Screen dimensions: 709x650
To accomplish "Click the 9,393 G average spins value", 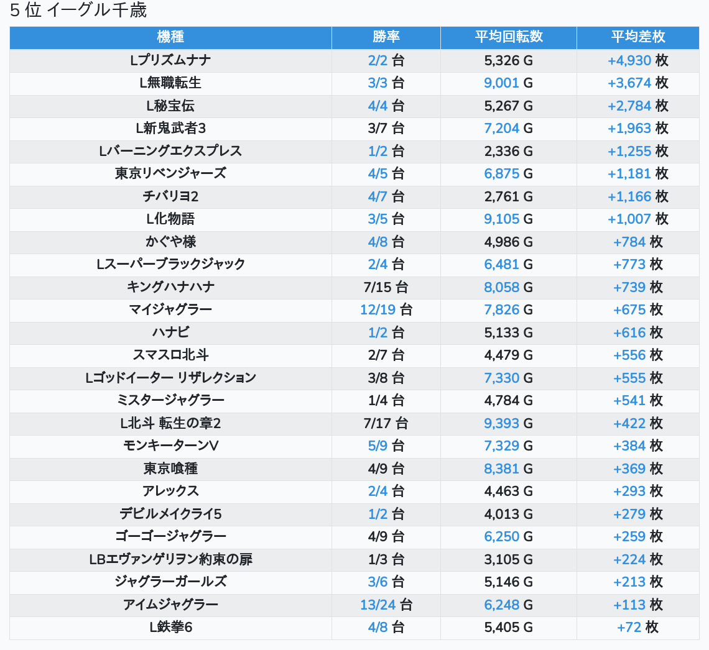I will (508, 423).
